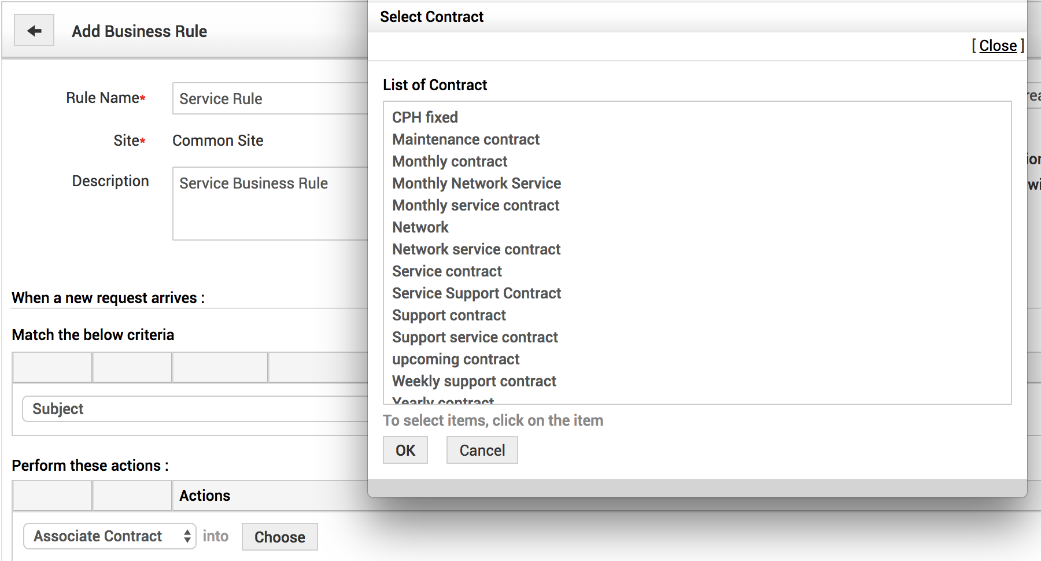Screen dimensions: 1041x561
Task: Select the Network contract item
Action: tap(420, 227)
